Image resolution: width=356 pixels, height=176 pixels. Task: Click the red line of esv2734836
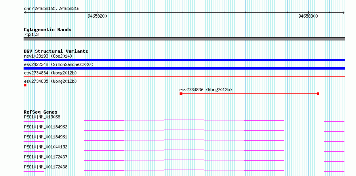coord(250,94)
